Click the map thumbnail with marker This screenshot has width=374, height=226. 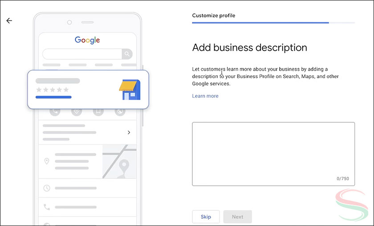[x=119, y=161]
